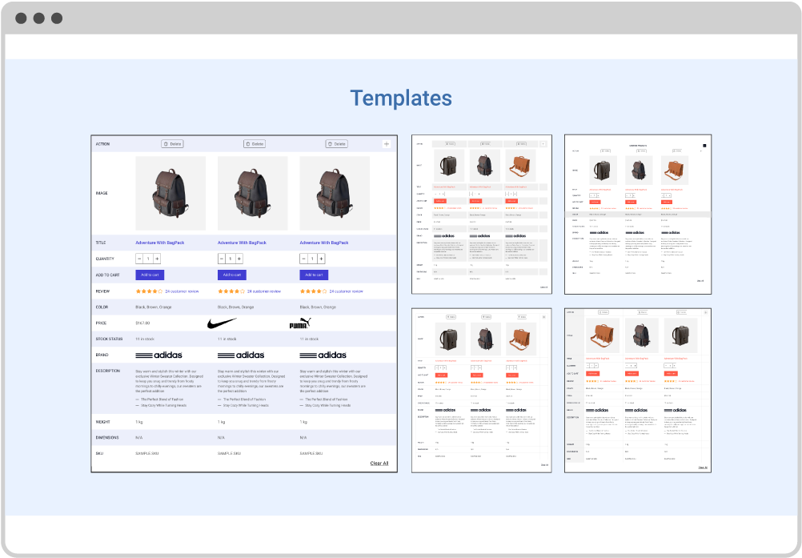Open the middle column's Adventure With BagPack title
This screenshot has width=802, height=558.
(242, 243)
